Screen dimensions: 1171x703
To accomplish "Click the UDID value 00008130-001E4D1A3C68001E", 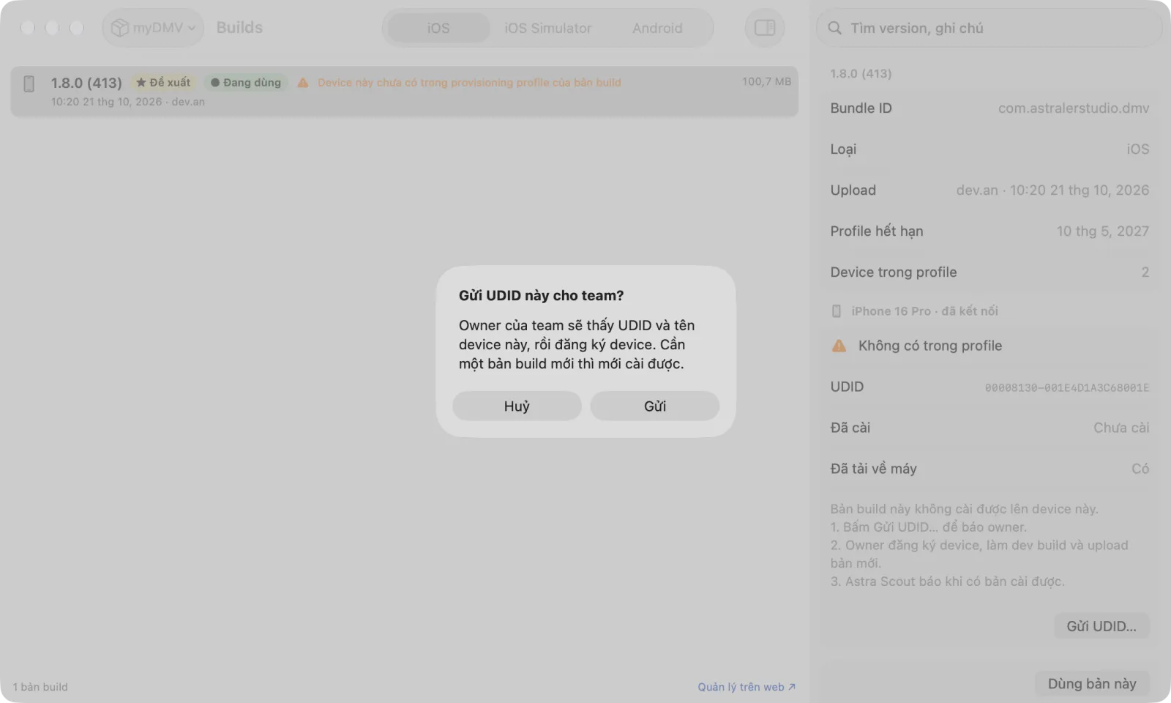I will coord(1066,387).
